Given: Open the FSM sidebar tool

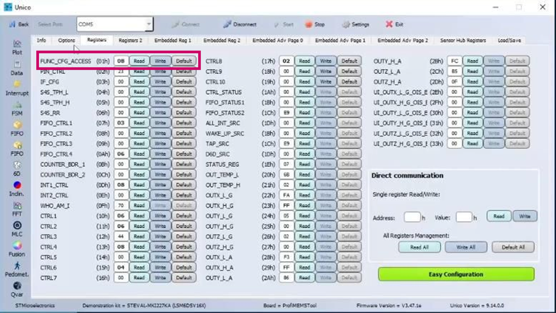Looking at the screenshot, I should (x=17, y=109).
